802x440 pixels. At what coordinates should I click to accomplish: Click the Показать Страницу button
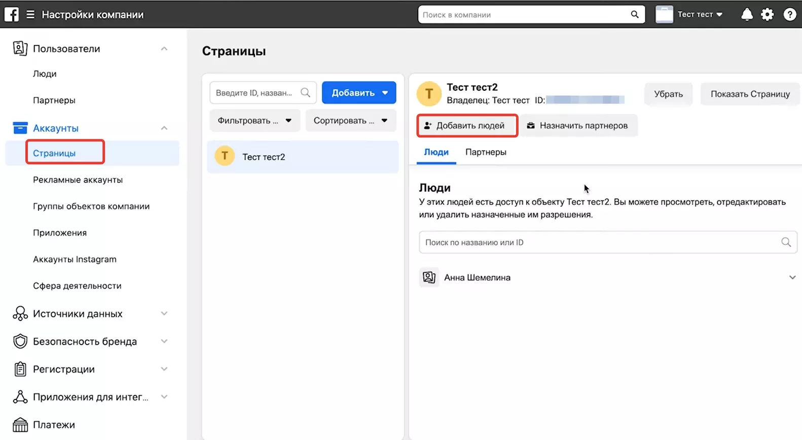click(x=750, y=94)
